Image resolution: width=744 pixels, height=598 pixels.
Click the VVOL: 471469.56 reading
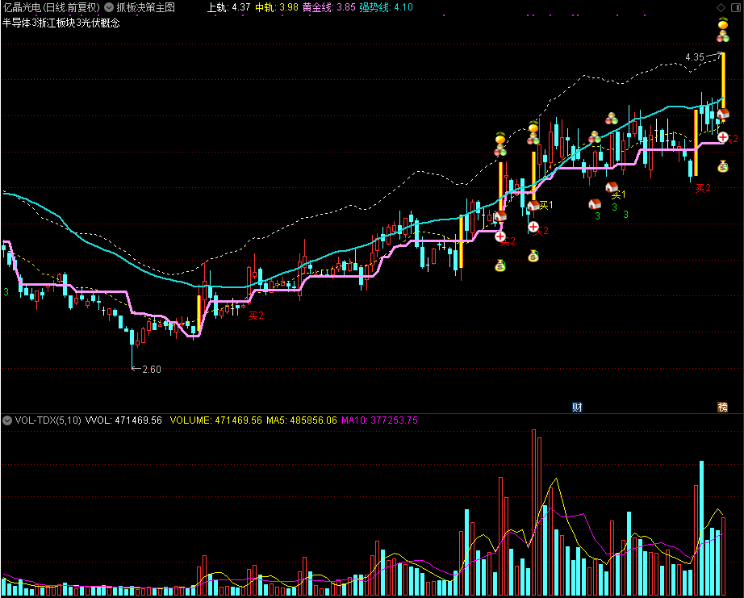123,420
